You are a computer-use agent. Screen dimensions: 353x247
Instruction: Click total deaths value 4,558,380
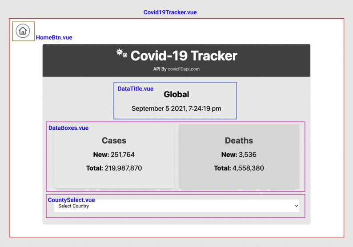(248, 168)
